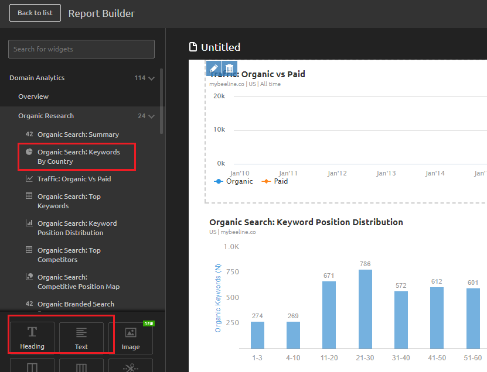Add the two-column layout widget
The width and height of the screenshot is (487, 372).
coord(32,366)
